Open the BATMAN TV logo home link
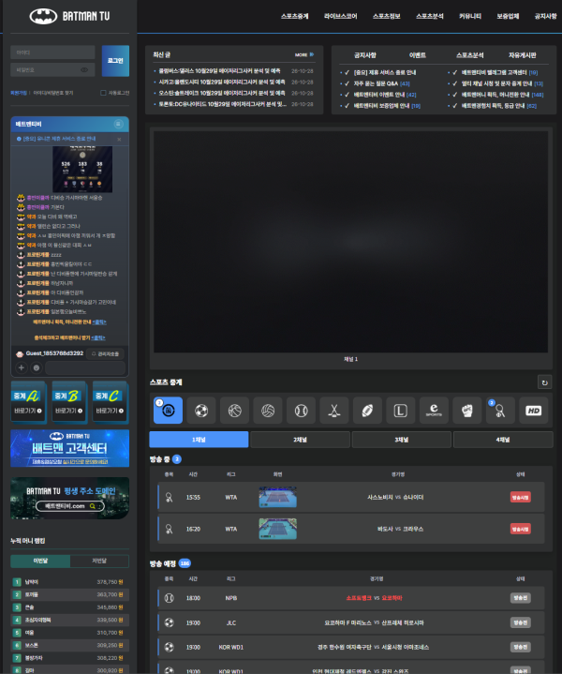 [69, 16]
